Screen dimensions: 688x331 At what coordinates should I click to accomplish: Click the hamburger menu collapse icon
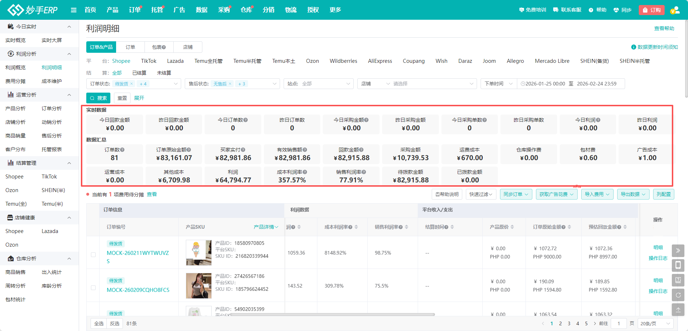pyautogui.click(x=74, y=10)
